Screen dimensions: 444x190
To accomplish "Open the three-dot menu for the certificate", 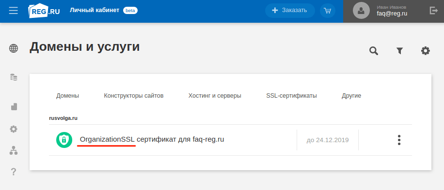I will coord(399,140).
